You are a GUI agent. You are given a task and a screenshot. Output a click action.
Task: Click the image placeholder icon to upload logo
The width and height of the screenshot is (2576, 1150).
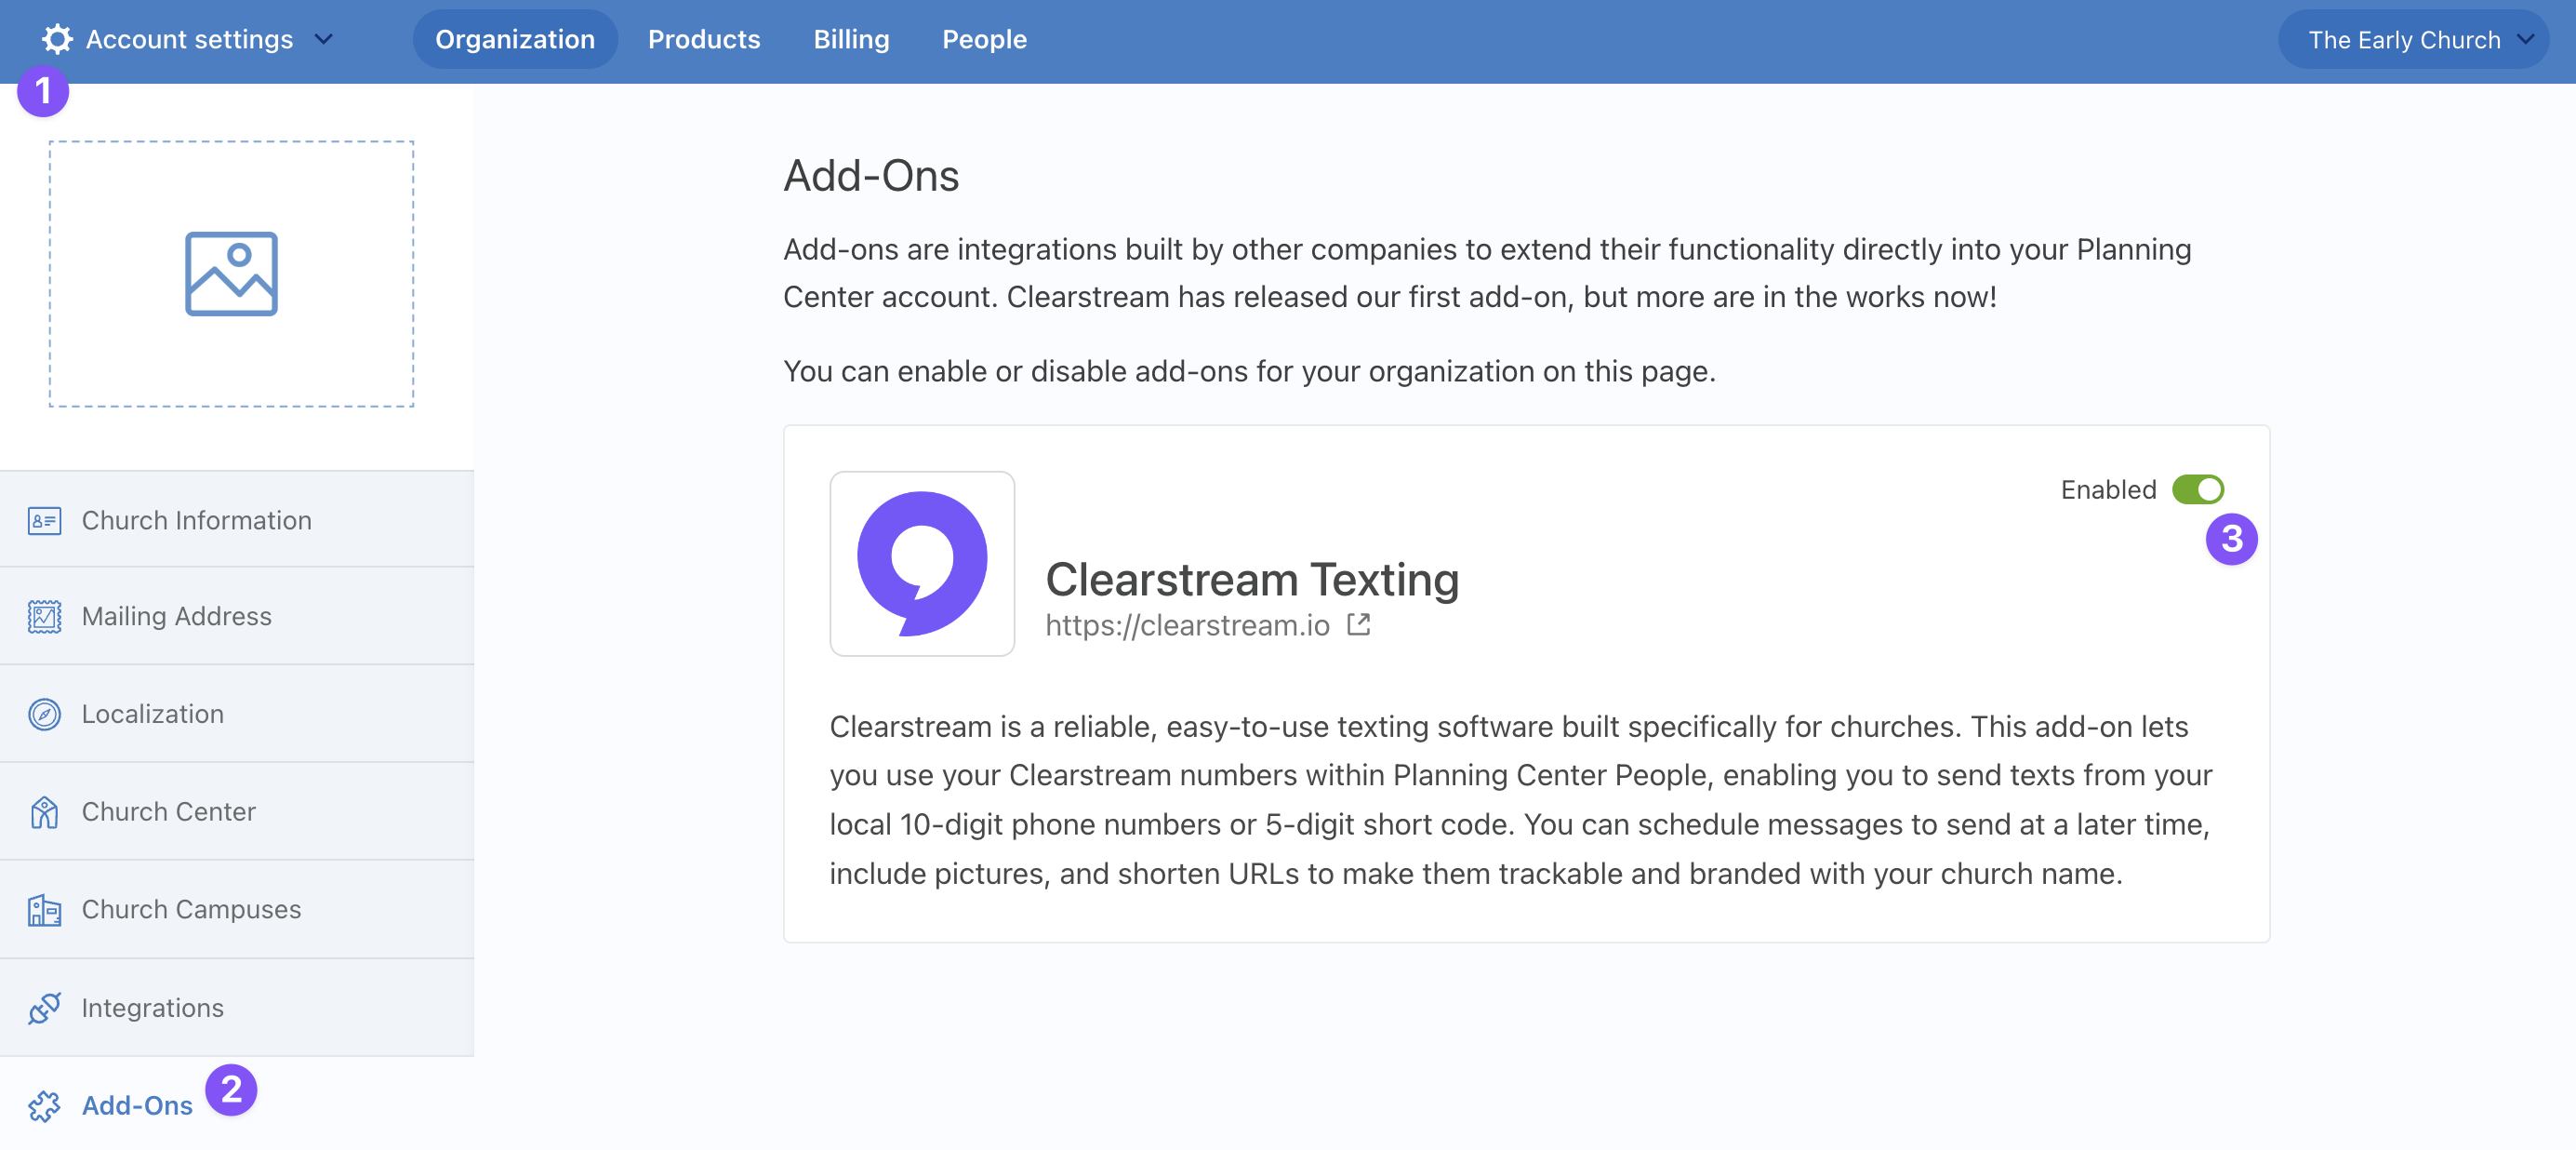click(231, 274)
